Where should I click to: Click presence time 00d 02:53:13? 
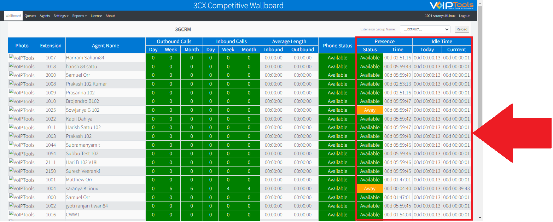coord(398,84)
